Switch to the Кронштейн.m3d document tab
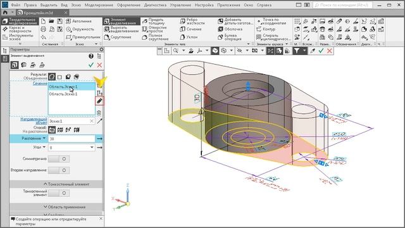Screen dimensions: 405x228 click(x=43, y=13)
